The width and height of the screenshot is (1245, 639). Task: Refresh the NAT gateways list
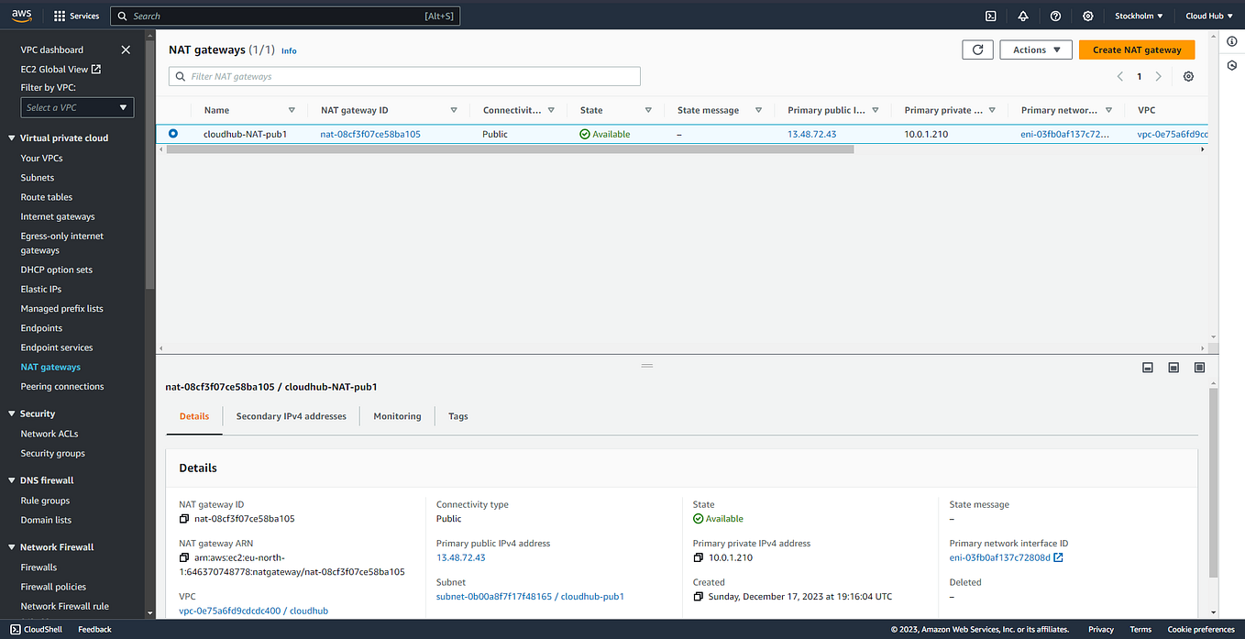point(977,50)
